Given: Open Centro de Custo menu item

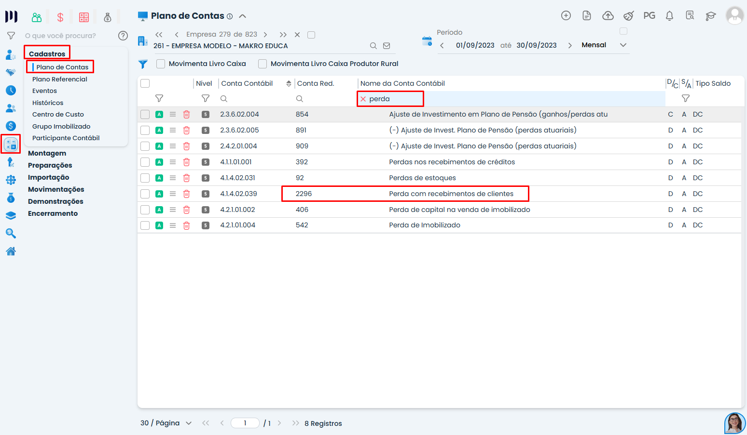Looking at the screenshot, I should coord(58,114).
